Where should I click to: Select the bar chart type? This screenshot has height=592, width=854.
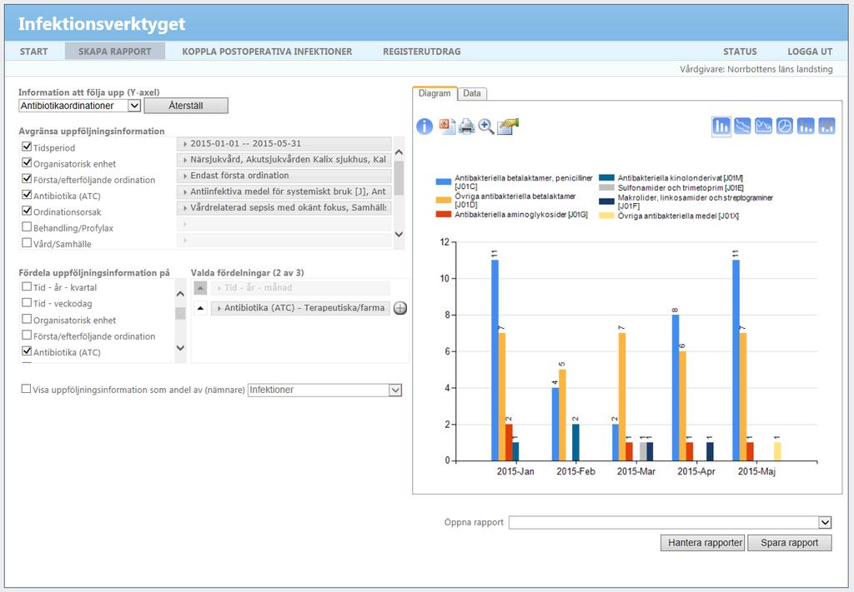[x=721, y=126]
